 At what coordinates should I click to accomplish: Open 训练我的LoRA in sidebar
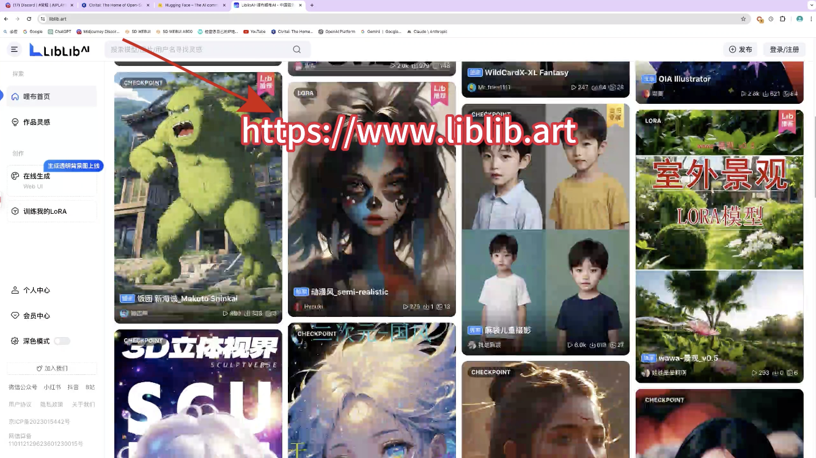[x=52, y=211]
